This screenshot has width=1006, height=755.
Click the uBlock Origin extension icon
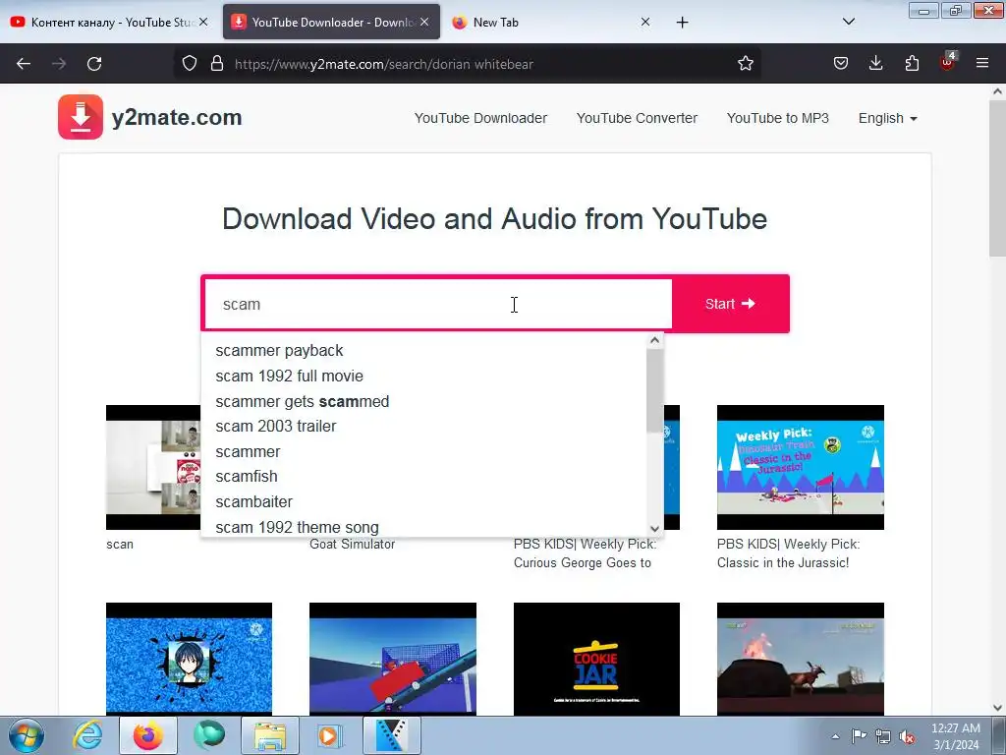948,62
